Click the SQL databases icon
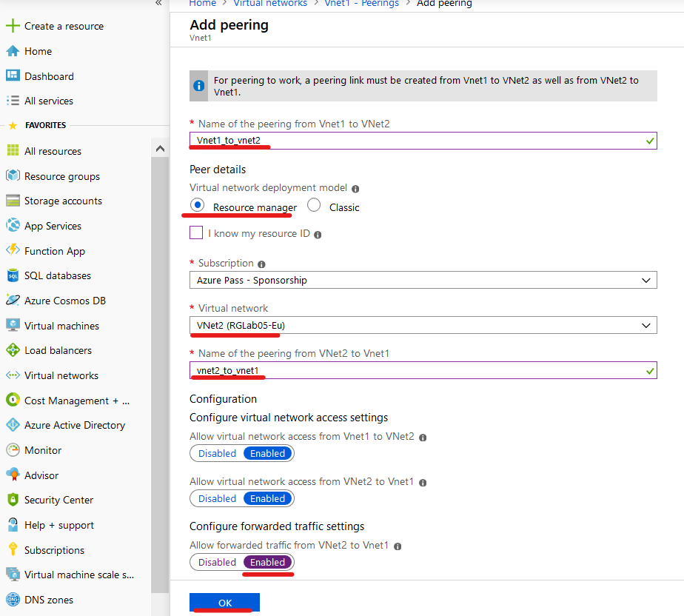Screen dimensions: 684x616 pyautogui.click(x=13, y=275)
